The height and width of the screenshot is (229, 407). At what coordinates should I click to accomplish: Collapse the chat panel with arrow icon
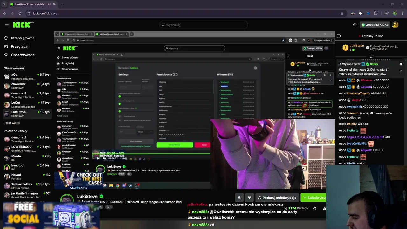[339, 36]
